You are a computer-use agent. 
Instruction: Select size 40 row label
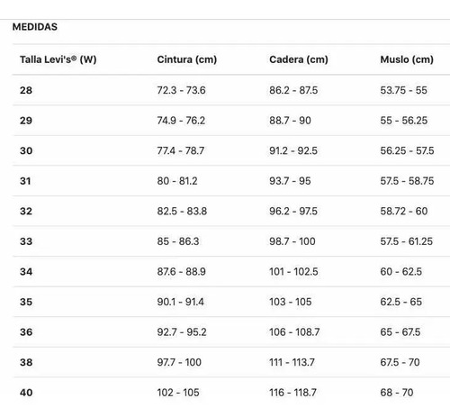click(26, 393)
